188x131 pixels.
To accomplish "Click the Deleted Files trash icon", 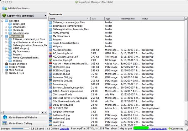I will pyautogui.click(x=7, y=73).
